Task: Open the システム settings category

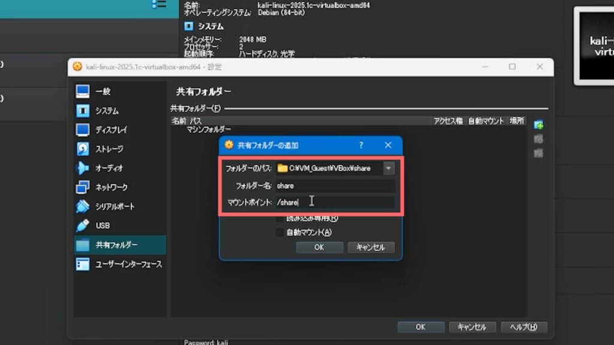Action: pyautogui.click(x=120, y=111)
